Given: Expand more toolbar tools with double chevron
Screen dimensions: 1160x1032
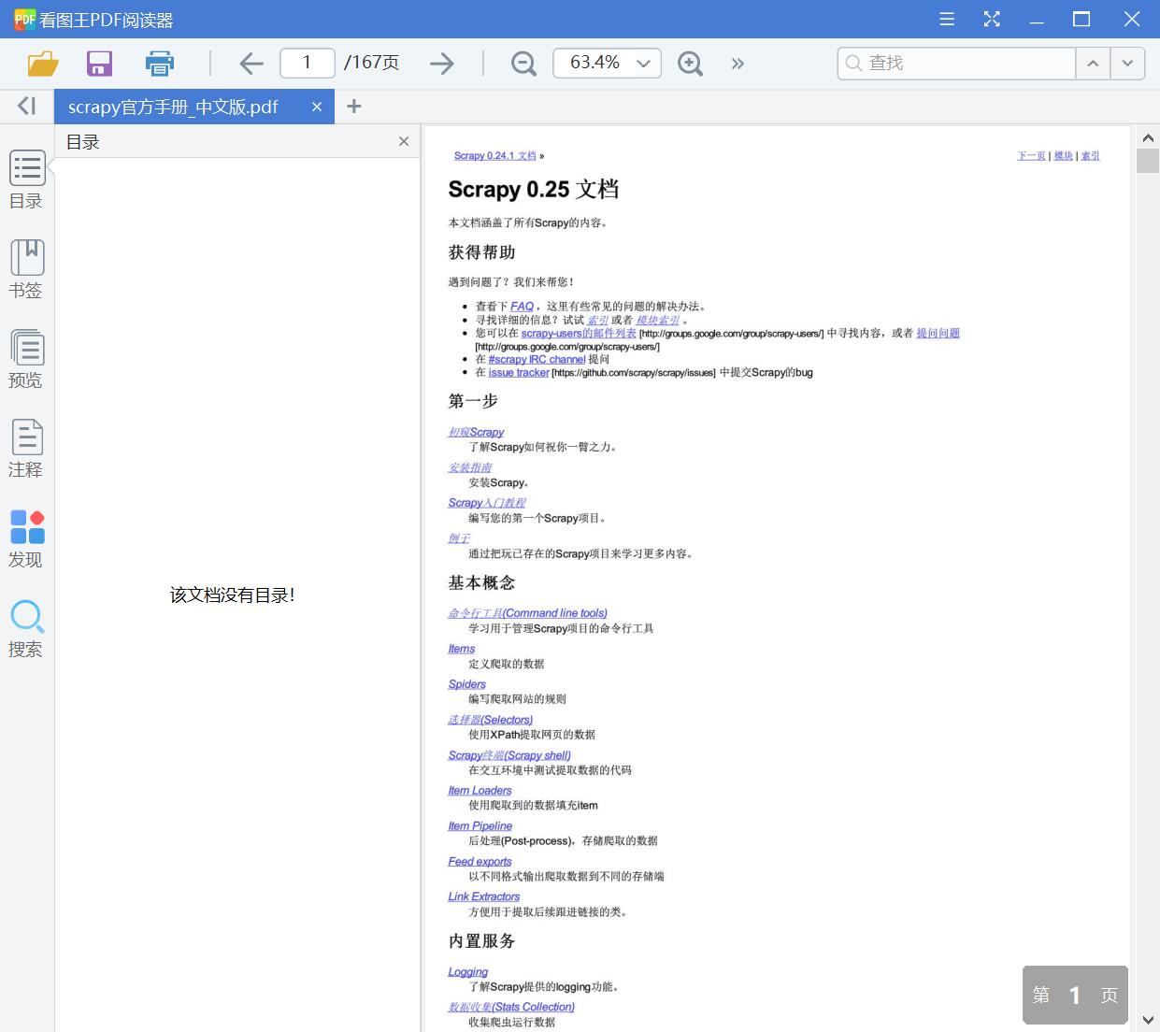Looking at the screenshot, I should coord(738,64).
